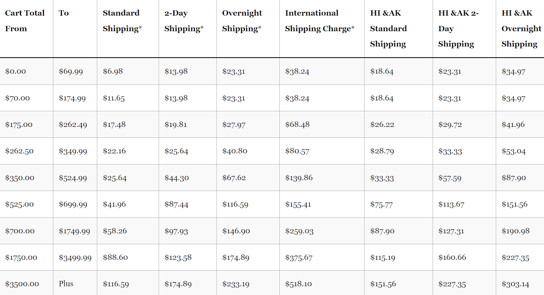Click the $87.44 2-Day Shipping cell

pos(176,204)
